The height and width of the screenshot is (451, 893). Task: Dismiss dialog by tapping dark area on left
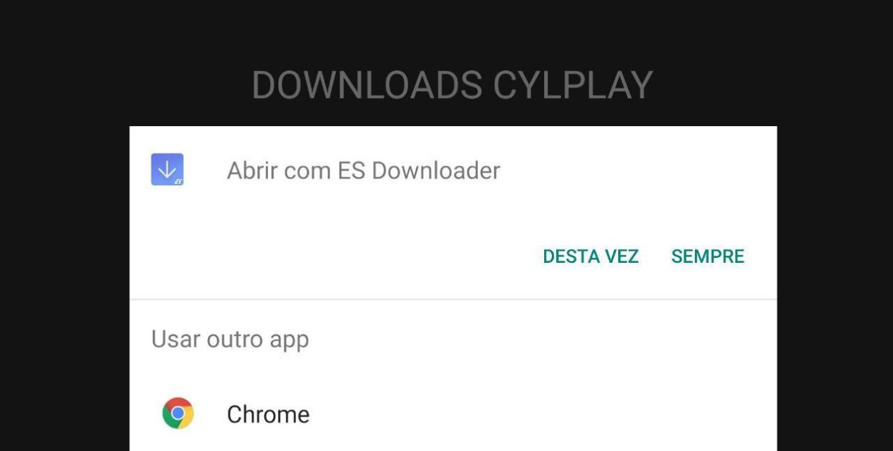65,282
